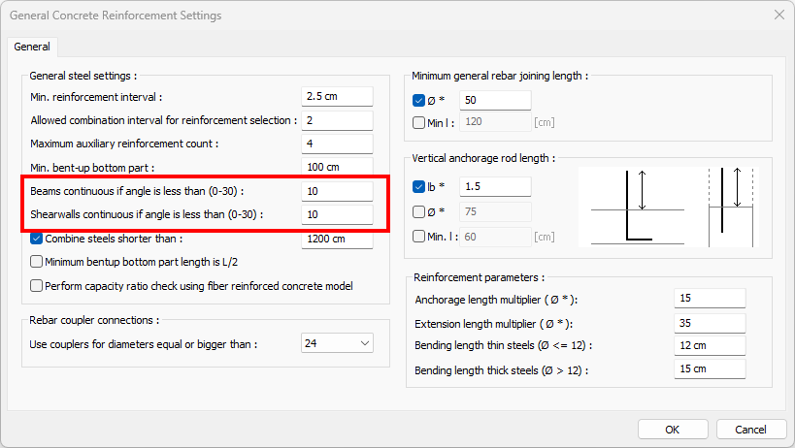Edit Anchorage length multiplier value
This screenshot has height=448, width=795.
709,299
